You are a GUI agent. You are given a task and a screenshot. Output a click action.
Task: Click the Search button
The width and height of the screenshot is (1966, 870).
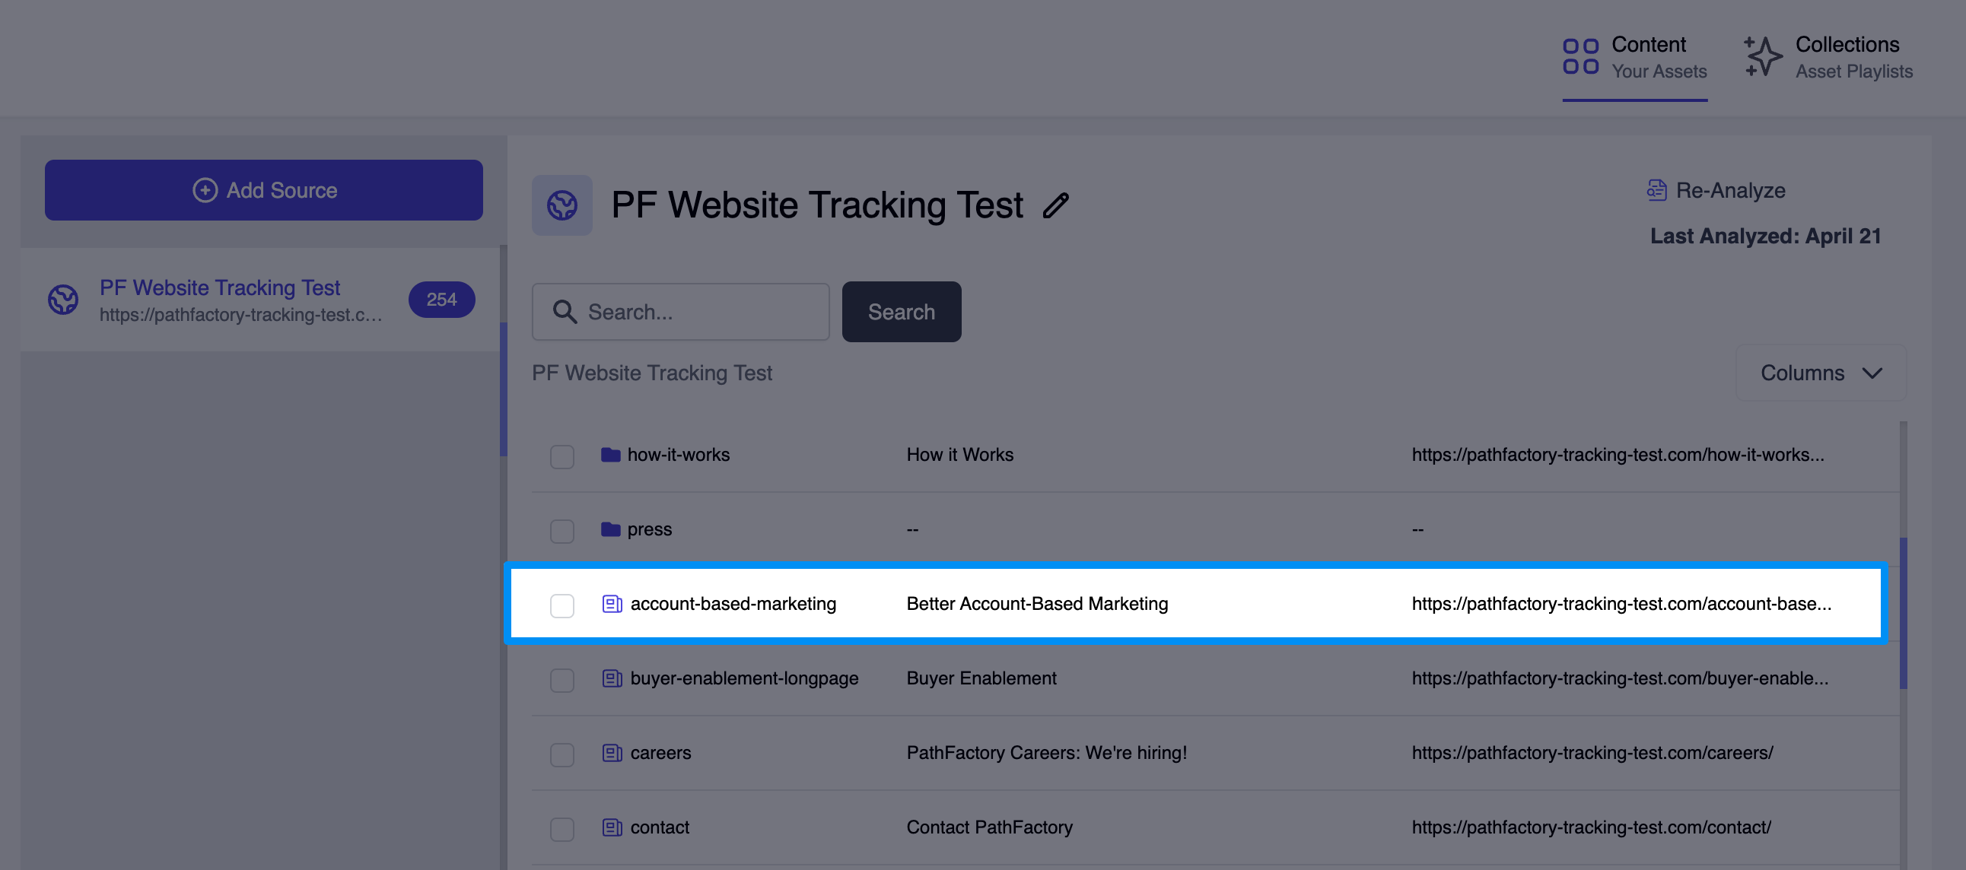(x=903, y=311)
